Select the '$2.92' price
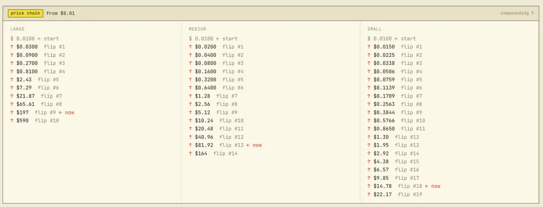The height and width of the screenshot is (207, 543). [x=381, y=153]
